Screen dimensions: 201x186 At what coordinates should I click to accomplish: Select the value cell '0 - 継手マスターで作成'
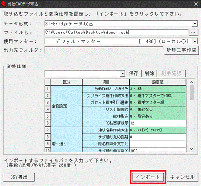[157, 96]
